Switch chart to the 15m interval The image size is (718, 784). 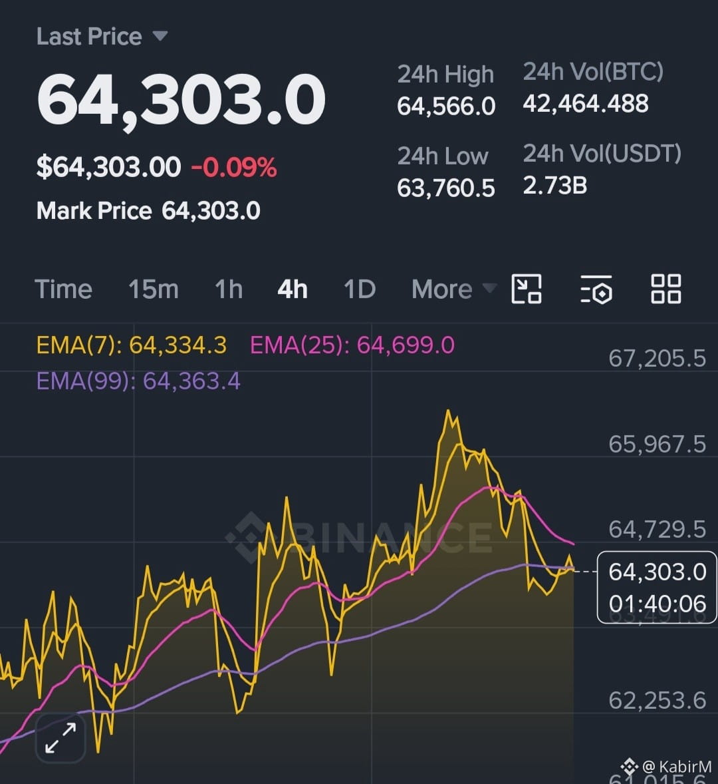coord(154,289)
